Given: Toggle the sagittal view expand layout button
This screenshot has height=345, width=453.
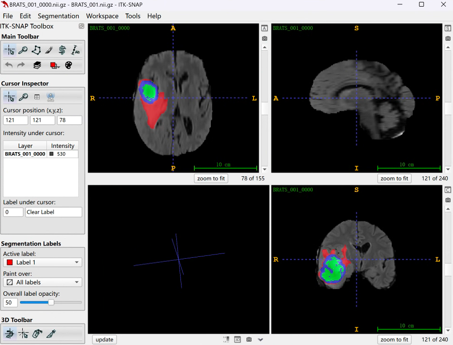Looking at the screenshot, I should (448, 28).
